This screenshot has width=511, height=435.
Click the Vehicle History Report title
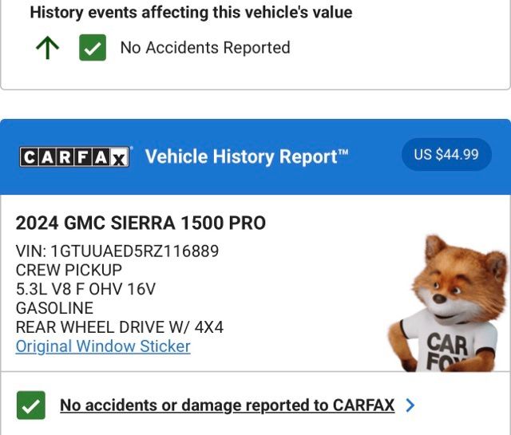coord(241,156)
